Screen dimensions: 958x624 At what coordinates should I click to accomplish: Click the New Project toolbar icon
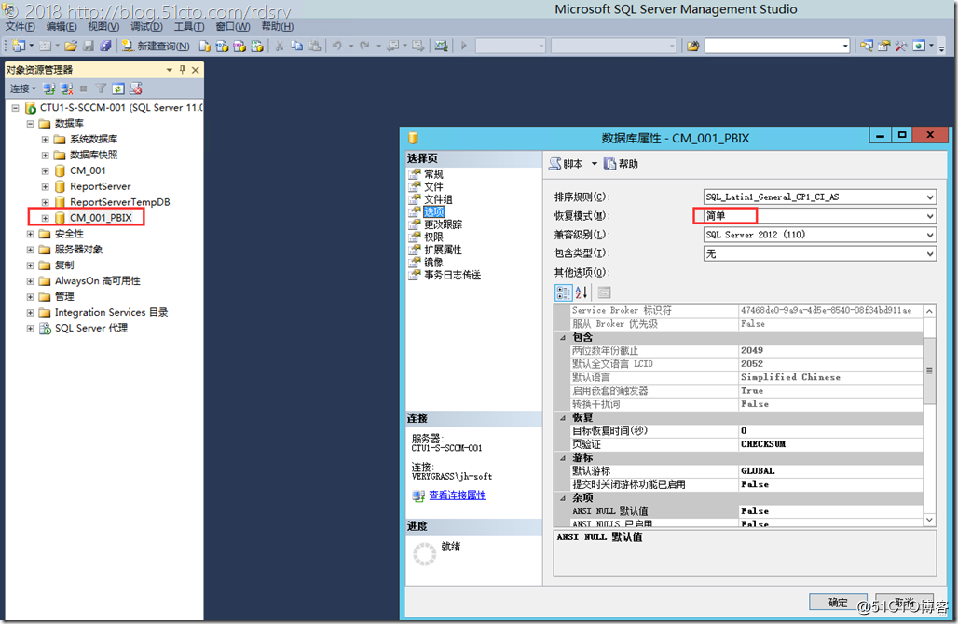(19, 46)
